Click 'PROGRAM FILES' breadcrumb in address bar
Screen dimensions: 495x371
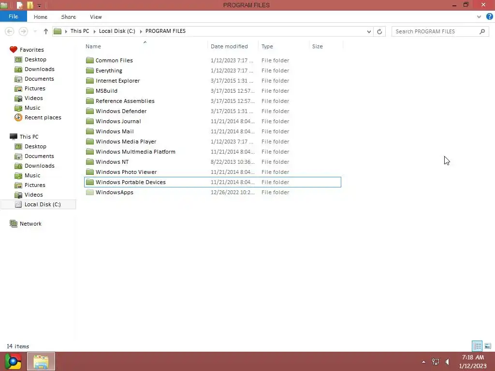coord(165,31)
